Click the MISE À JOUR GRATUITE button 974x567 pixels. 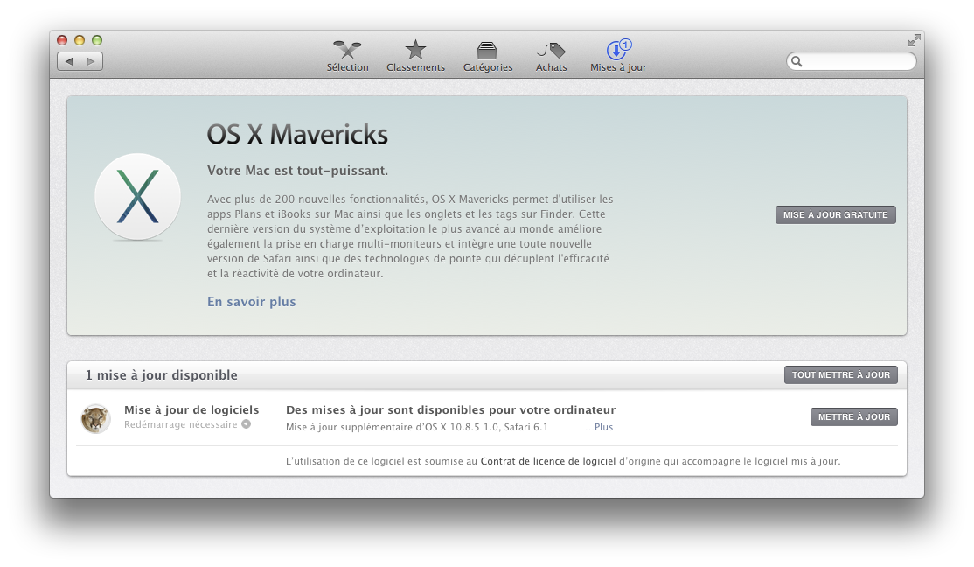point(836,214)
